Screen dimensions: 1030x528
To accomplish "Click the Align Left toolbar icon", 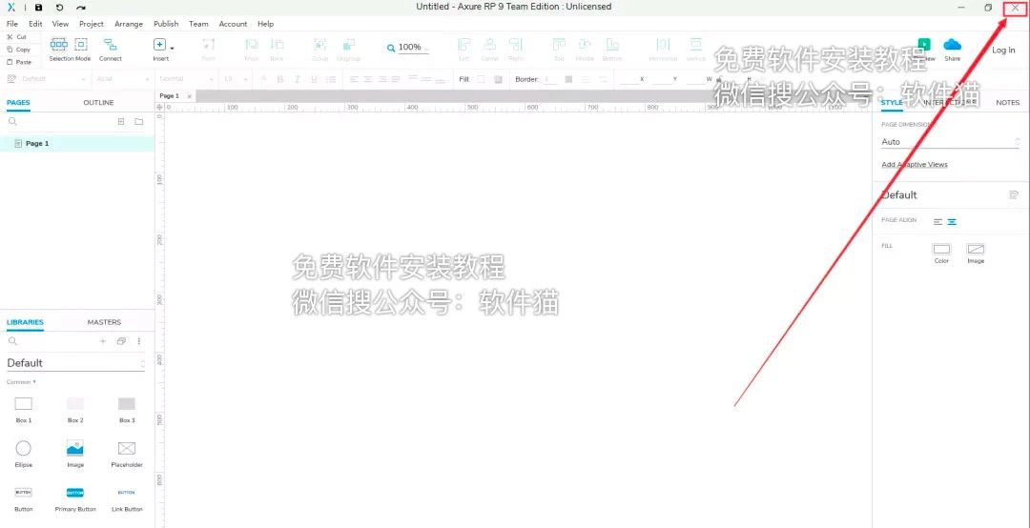I will pos(464,45).
